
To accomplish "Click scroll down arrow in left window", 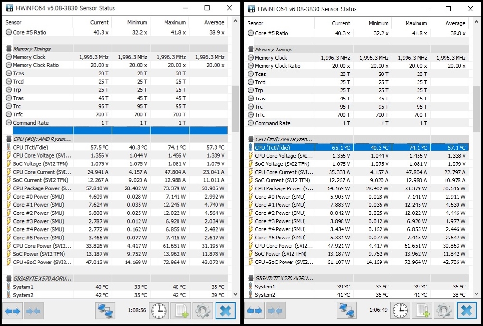I will [235, 294].
